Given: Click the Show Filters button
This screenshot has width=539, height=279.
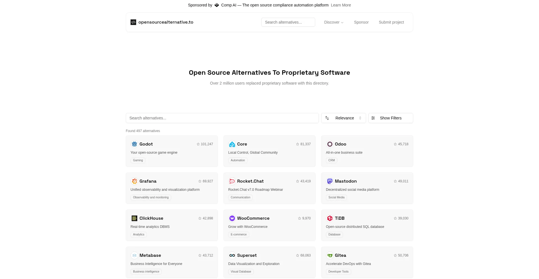Looking at the screenshot, I should click(x=391, y=118).
